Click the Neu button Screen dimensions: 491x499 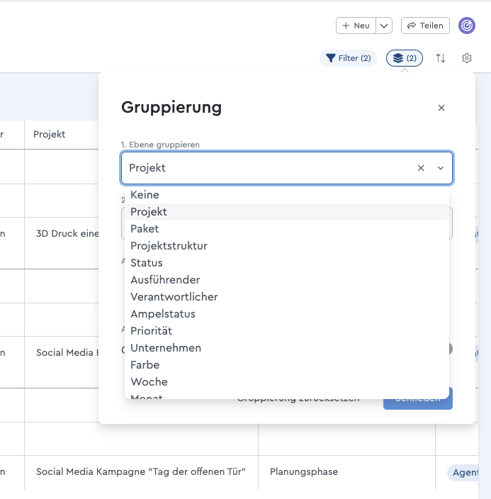click(x=356, y=26)
